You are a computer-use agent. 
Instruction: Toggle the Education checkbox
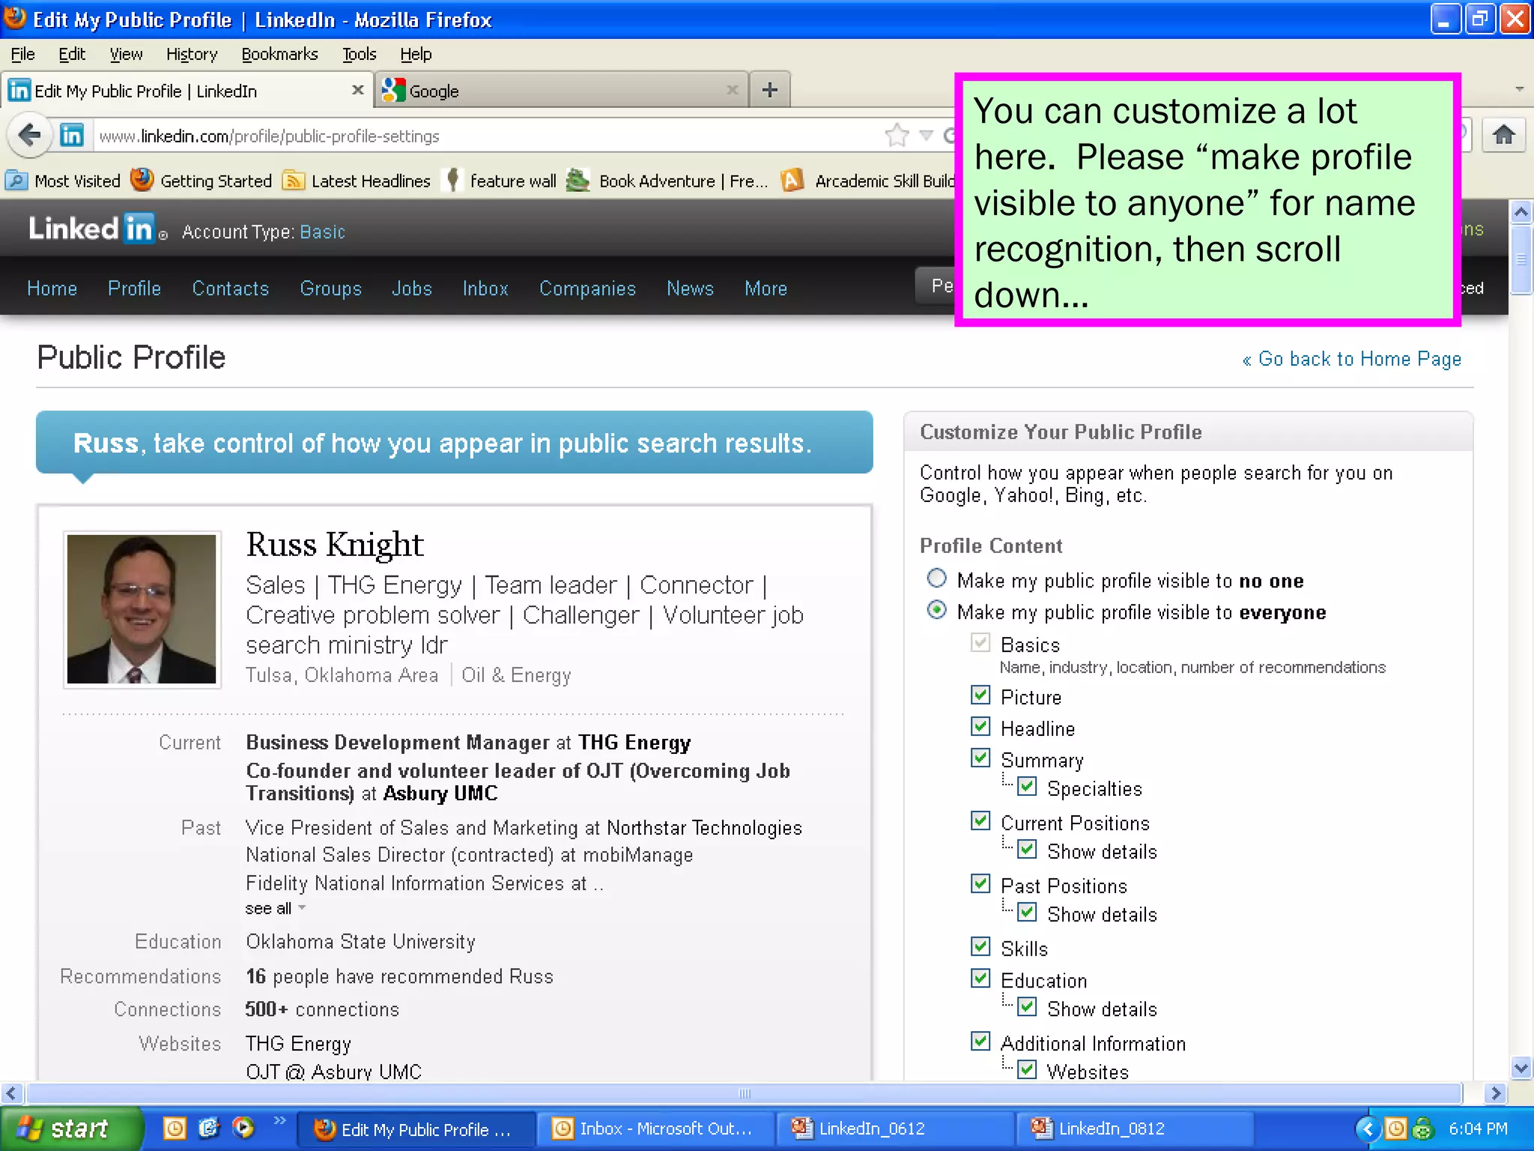pos(980,979)
